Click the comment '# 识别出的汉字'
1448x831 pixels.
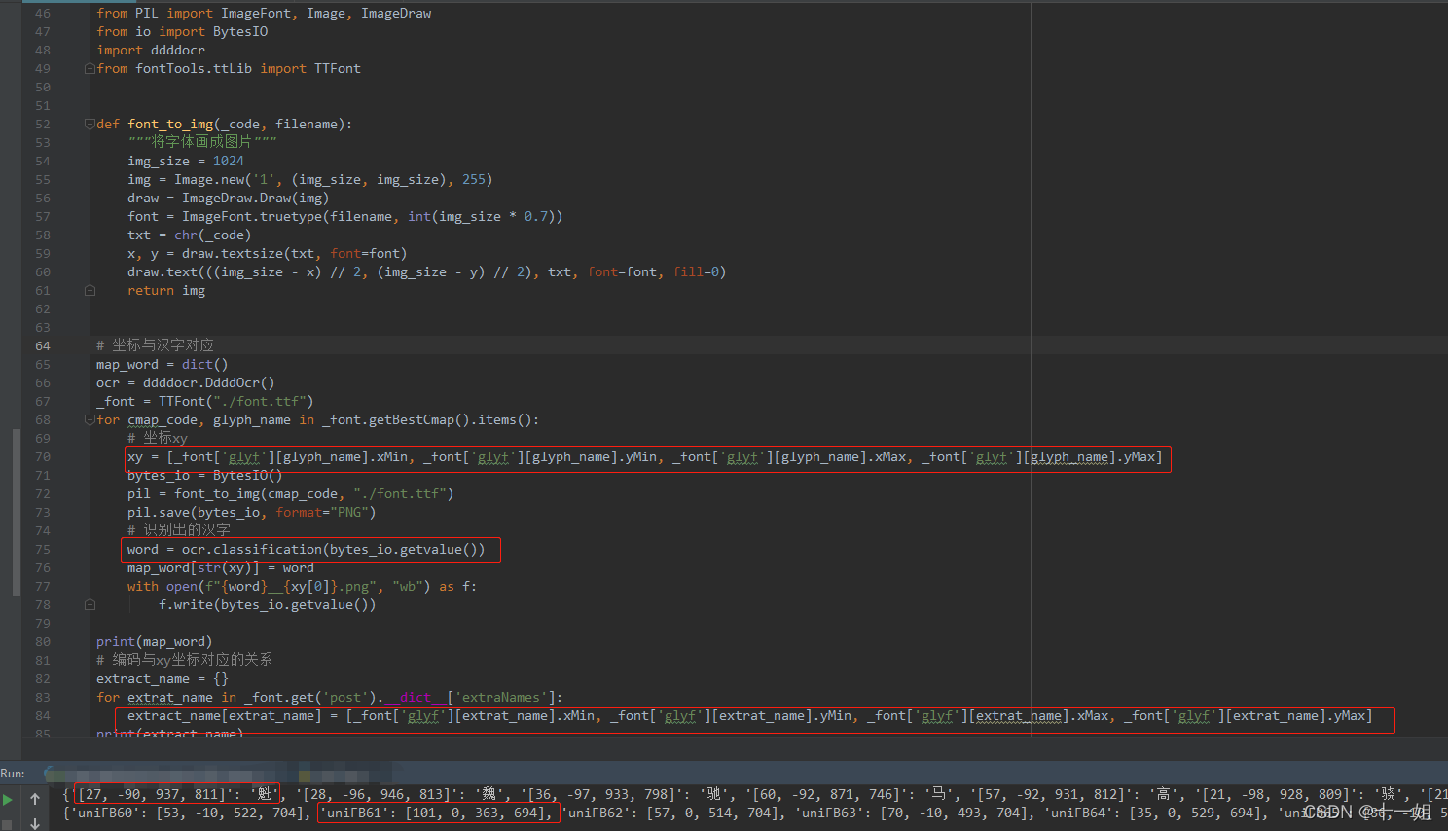click(179, 530)
